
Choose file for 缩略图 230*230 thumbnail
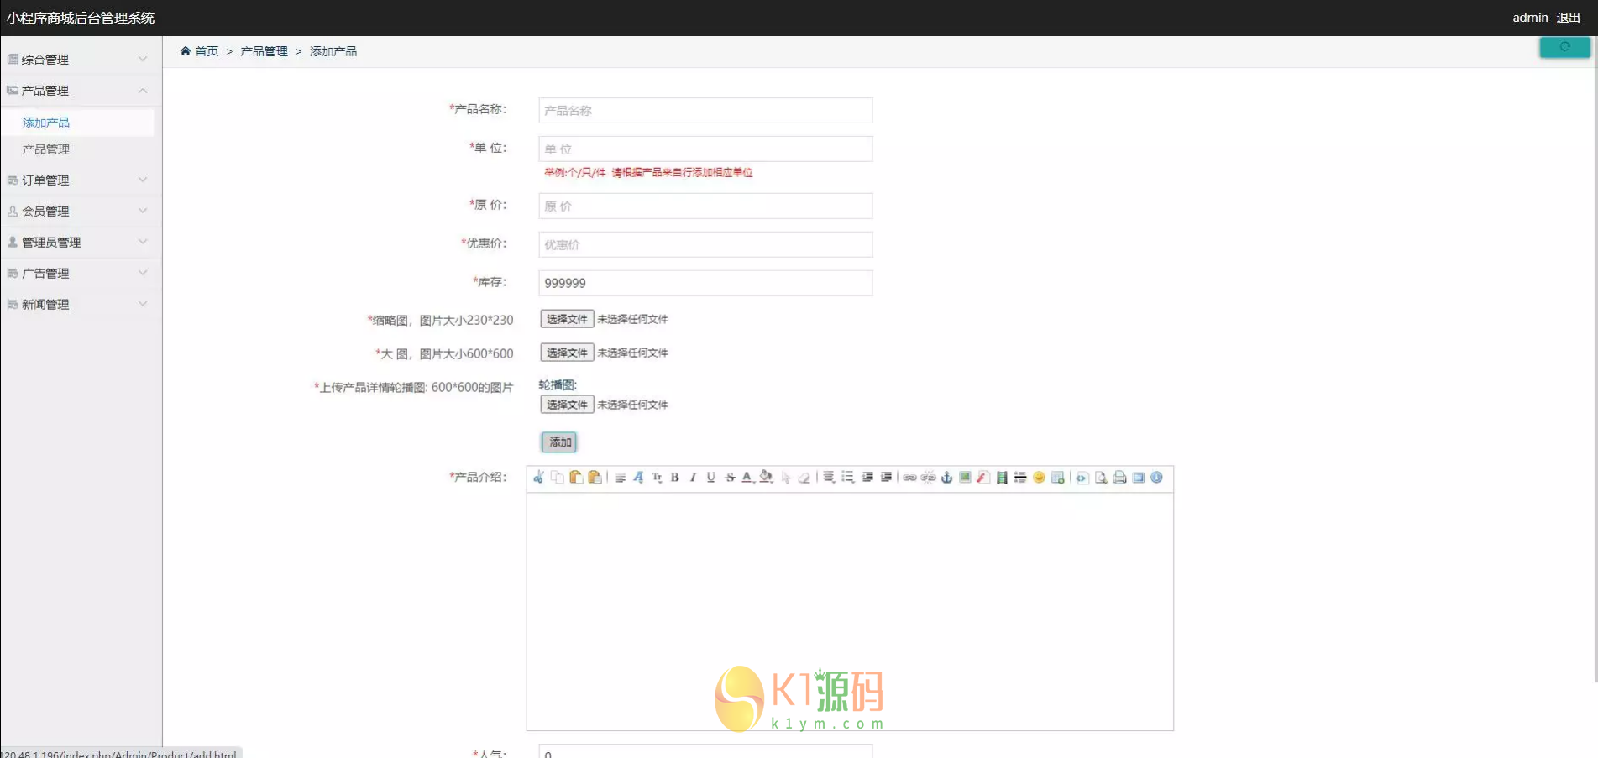pyautogui.click(x=567, y=319)
